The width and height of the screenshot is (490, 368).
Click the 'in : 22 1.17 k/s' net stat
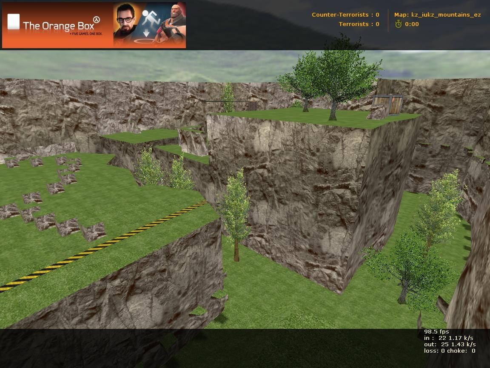click(x=448, y=338)
